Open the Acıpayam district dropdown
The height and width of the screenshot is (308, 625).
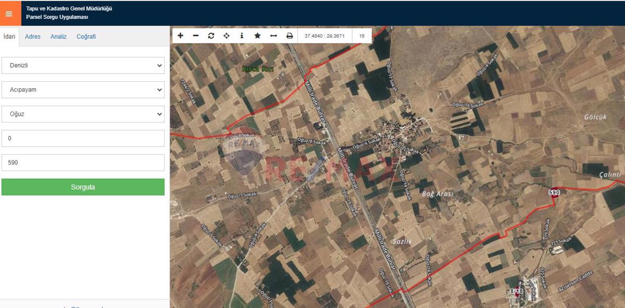pos(83,90)
